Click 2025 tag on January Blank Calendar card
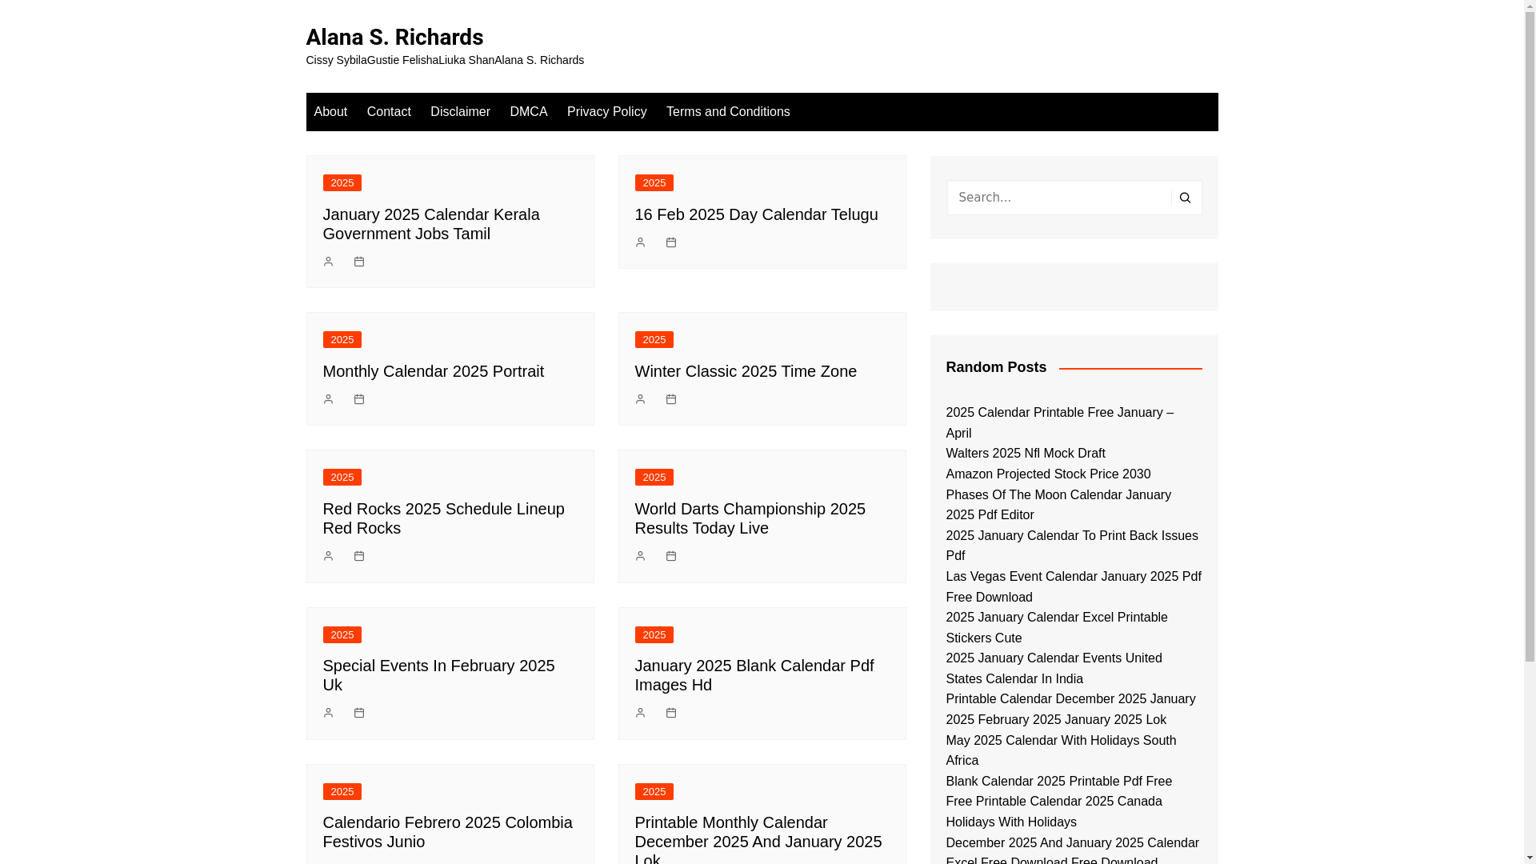The image size is (1536, 864). (654, 635)
